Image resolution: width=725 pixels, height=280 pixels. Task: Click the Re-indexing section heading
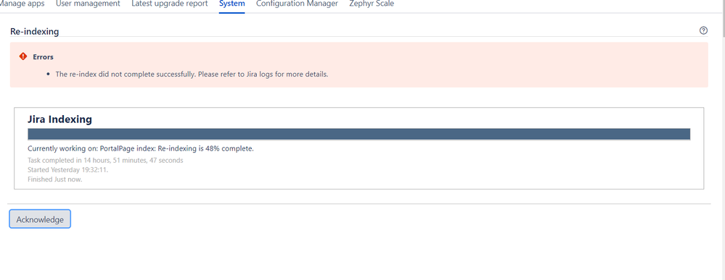[x=34, y=31]
